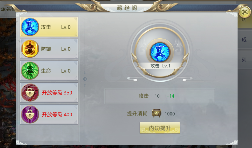Click the golden 防御 defense meditation icon
Image resolution: width=252 pixels, height=148 pixels.
[30, 49]
